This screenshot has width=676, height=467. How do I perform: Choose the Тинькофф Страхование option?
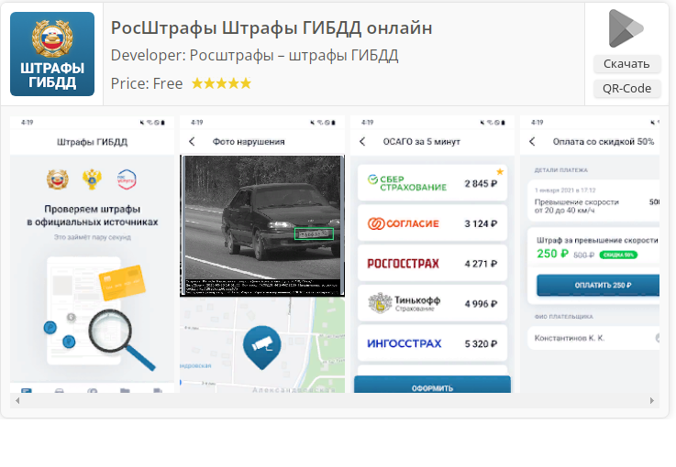(432, 303)
